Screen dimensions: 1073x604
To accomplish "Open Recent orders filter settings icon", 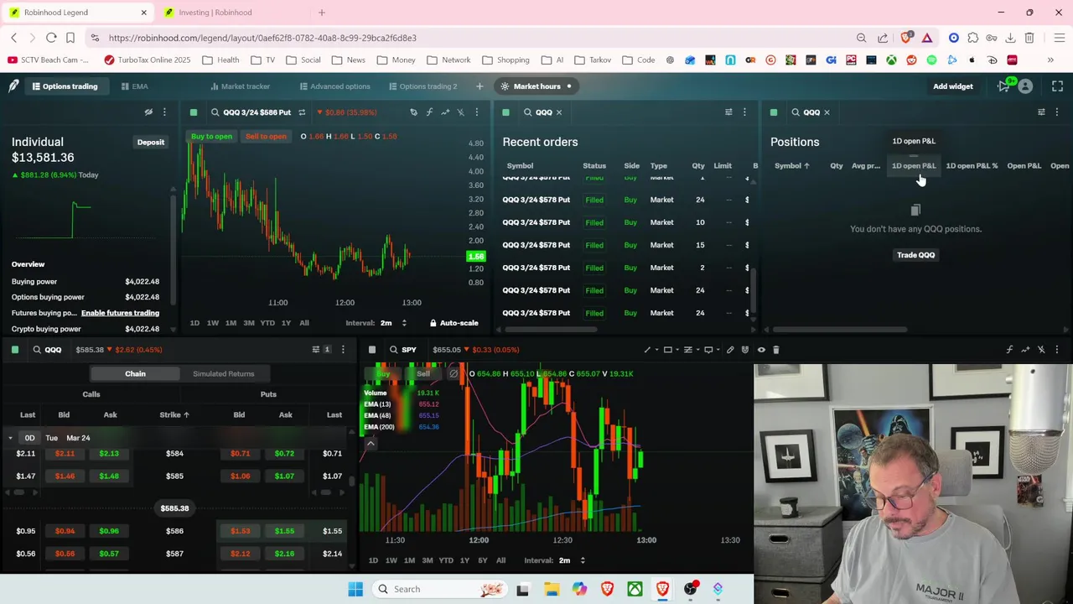I will (728, 112).
